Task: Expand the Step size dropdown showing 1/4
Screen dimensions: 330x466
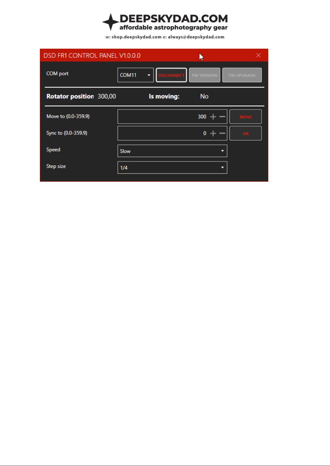Action: click(x=172, y=168)
